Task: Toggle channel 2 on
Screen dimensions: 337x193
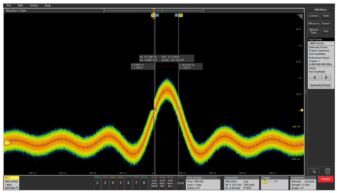Action: click(x=97, y=183)
